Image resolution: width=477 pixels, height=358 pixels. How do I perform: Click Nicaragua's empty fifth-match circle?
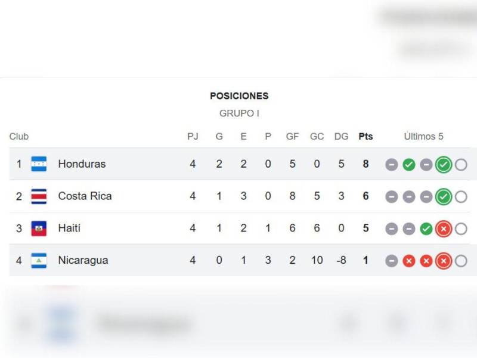pos(461,260)
